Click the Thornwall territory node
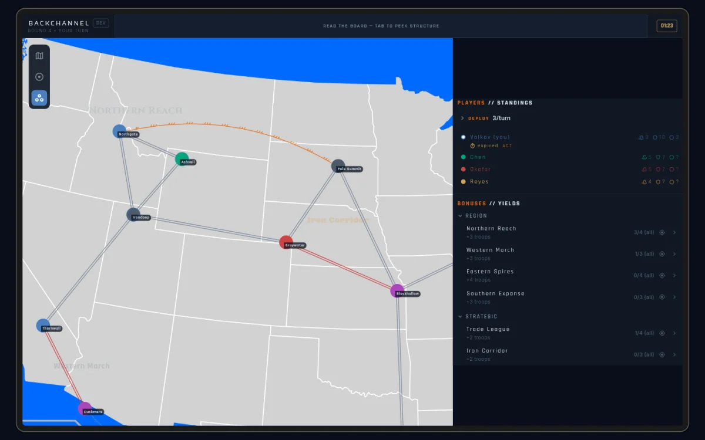This screenshot has width=705, height=440. (x=43, y=326)
